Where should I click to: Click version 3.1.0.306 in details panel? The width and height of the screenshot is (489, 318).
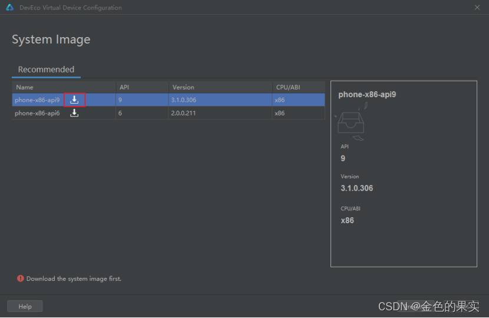pyautogui.click(x=357, y=188)
